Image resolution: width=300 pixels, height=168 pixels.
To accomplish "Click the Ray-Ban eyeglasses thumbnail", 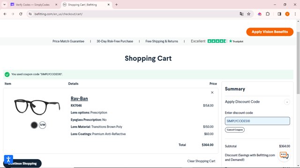I will click(x=37, y=107).
